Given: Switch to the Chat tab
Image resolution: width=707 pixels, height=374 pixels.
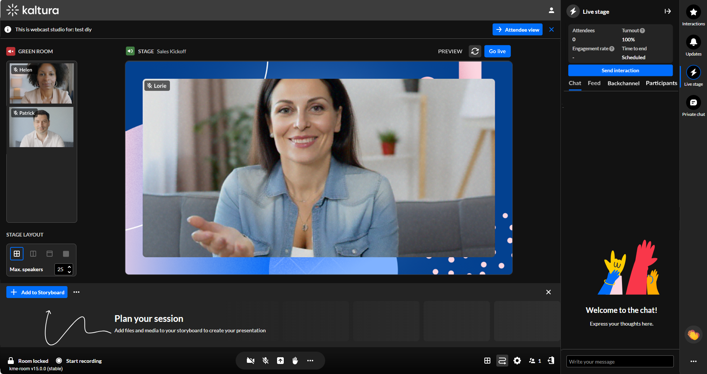Looking at the screenshot, I should (575, 83).
